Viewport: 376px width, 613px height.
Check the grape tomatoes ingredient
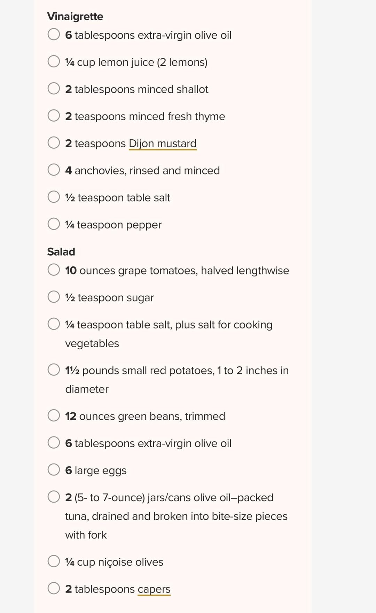click(x=54, y=270)
